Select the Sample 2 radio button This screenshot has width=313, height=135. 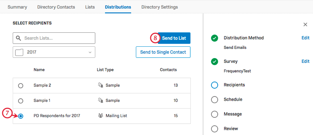(21, 86)
